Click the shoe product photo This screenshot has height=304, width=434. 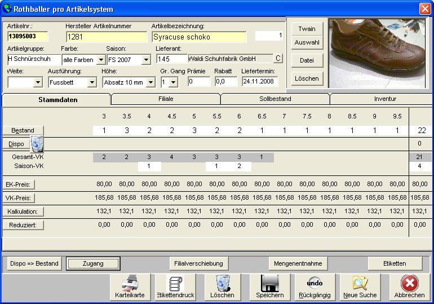(377, 54)
